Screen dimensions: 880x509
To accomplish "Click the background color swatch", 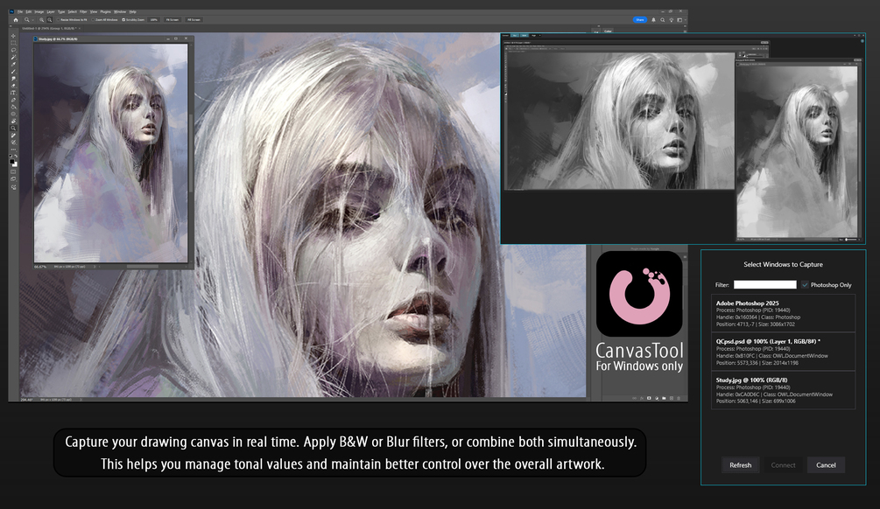I will (16, 164).
